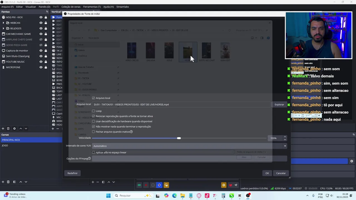The height and width of the screenshot is (200, 356).
Task: Move source down in Fontes toolbar
Action: tap(26, 129)
